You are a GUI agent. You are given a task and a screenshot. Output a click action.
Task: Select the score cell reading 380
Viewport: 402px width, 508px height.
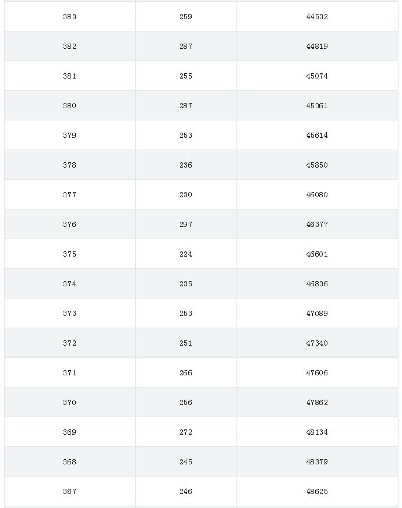point(70,106)
